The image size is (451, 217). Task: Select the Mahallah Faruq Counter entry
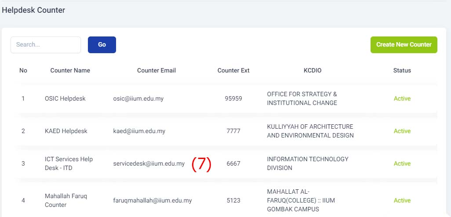coord(66,200)
